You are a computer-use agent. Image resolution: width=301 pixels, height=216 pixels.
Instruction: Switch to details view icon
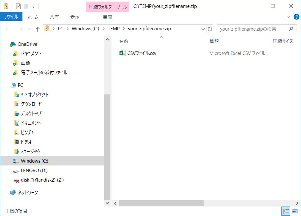click(286, 211)
